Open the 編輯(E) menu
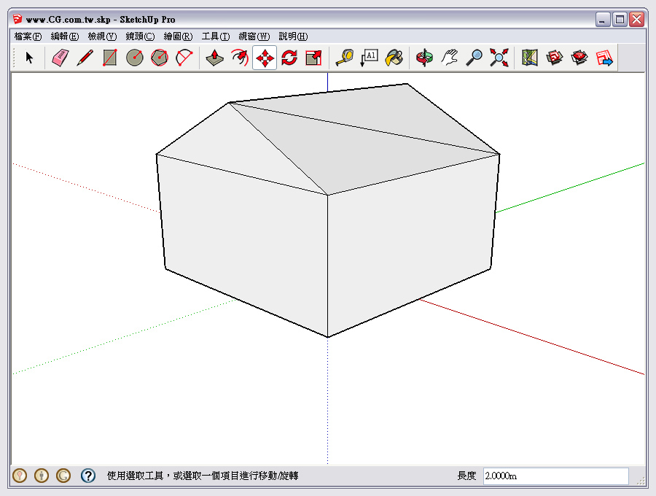 click(65, 36)
